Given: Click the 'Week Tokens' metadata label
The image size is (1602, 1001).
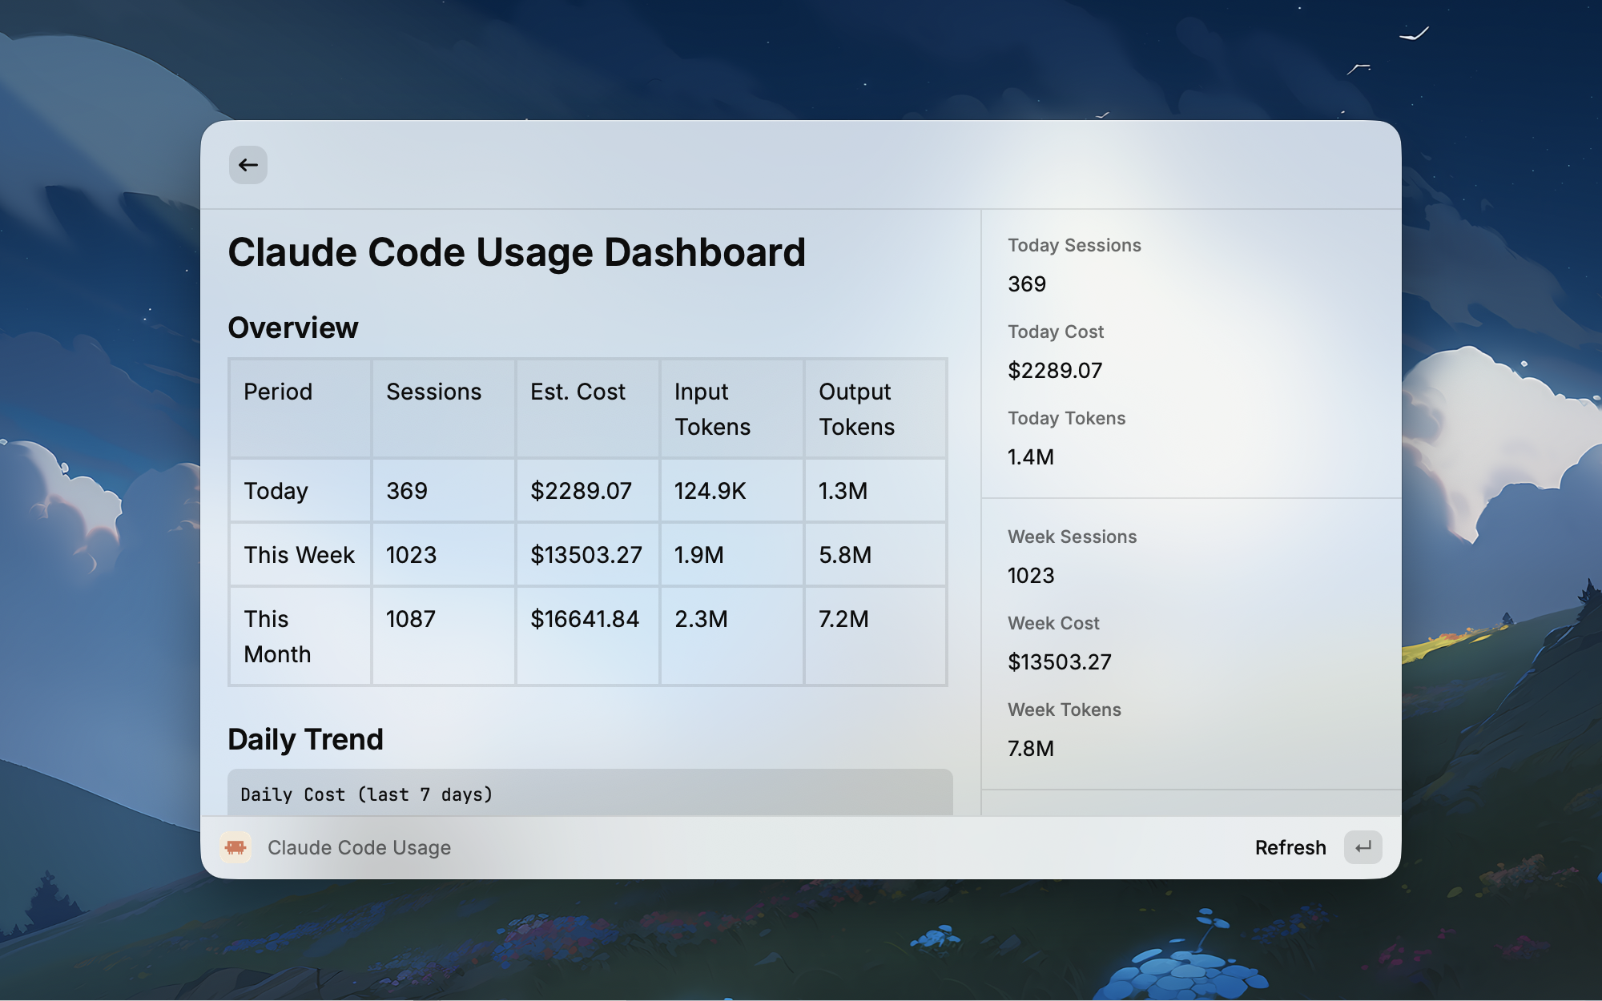Looking at the screenshot, I should click(1064, 710).
